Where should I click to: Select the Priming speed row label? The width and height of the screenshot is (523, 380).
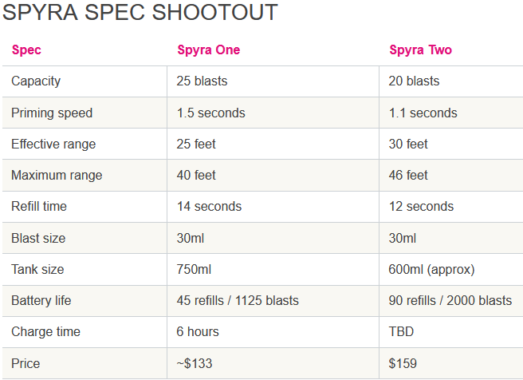(x=52, y=113)
